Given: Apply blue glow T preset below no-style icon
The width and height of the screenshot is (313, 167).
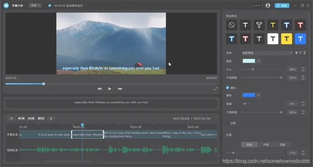Looking at the screenshot, I should coord(232,39).
